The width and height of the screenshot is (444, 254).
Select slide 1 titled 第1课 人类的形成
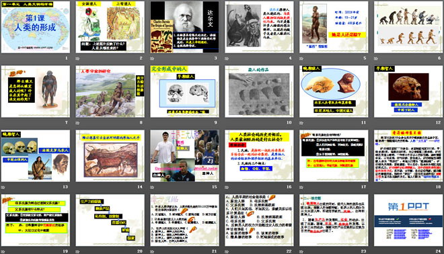pos(36,27)
